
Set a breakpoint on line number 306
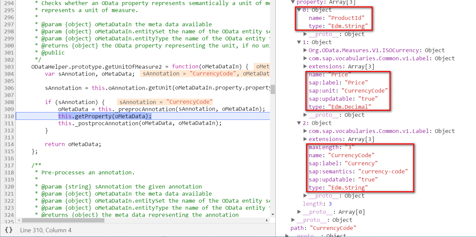point(9,88)
